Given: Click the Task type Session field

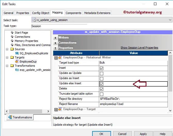Looking at the screenshot, I should click(59, 26).
